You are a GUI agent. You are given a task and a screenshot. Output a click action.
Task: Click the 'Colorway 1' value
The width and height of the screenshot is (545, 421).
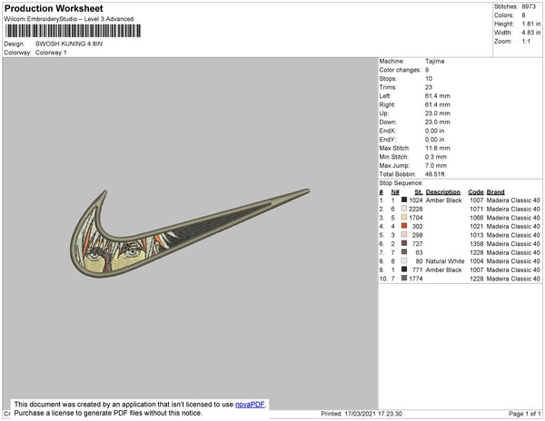pyautogui.click(x=51, y=53)
